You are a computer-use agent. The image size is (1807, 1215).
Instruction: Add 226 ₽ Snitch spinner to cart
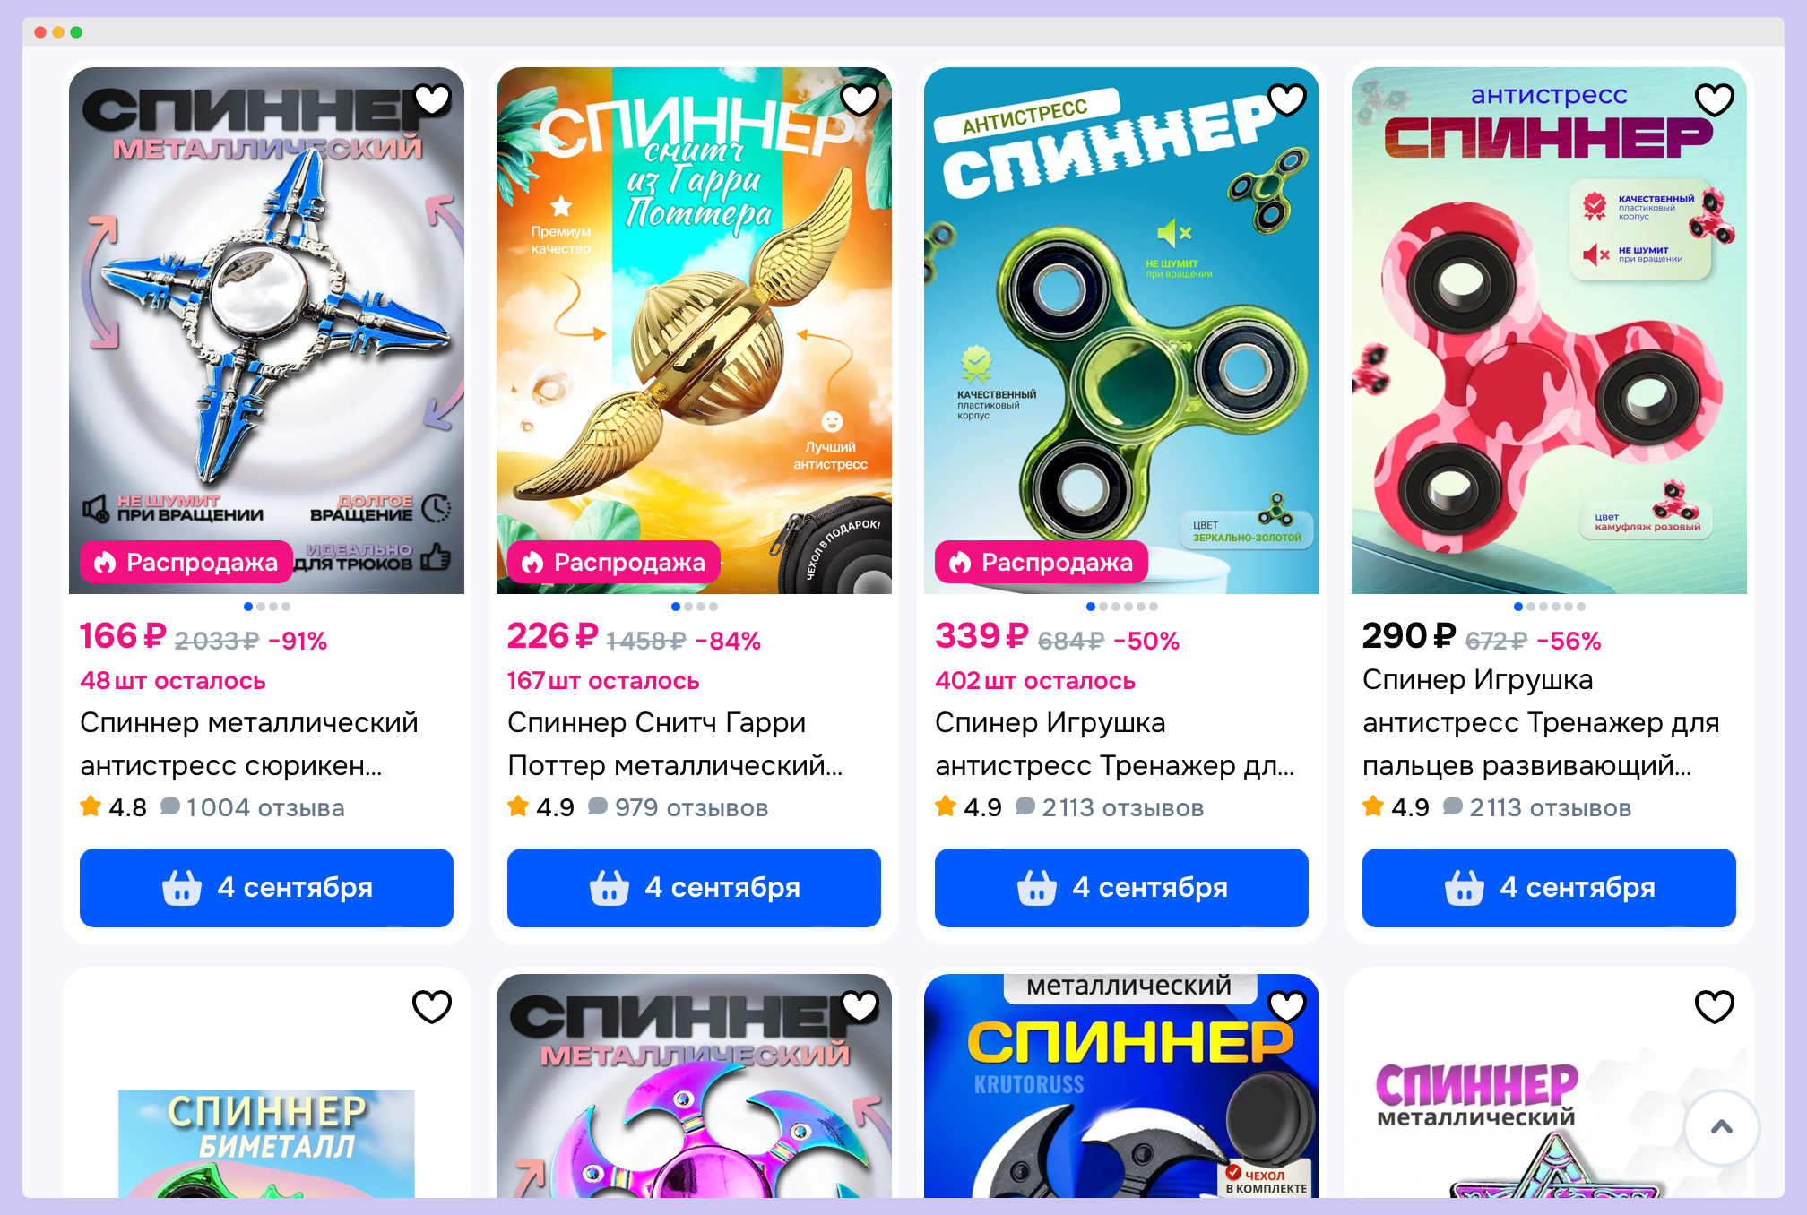(x=694, y=887)
